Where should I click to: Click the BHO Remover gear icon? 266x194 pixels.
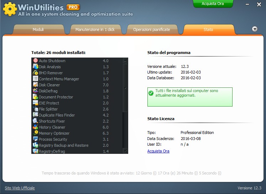click(36, 72)
